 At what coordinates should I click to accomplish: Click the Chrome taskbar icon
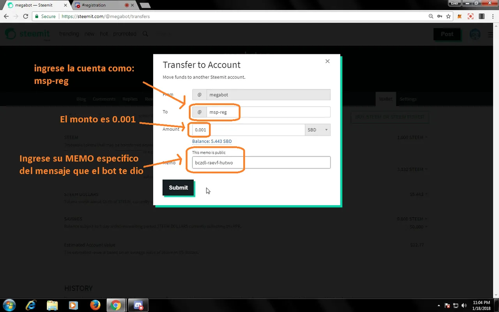coord(115,305)
